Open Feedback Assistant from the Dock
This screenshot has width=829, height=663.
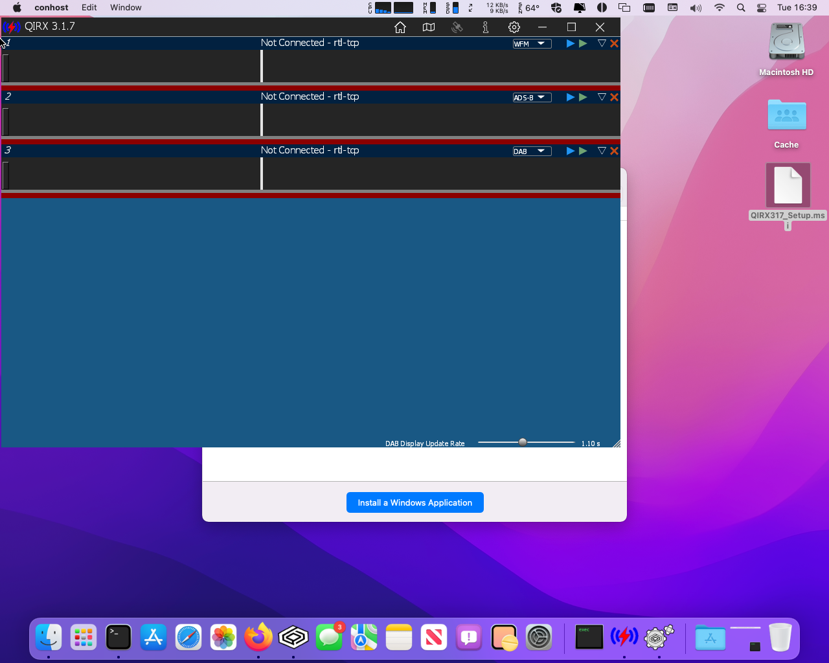tap(469, 638)
